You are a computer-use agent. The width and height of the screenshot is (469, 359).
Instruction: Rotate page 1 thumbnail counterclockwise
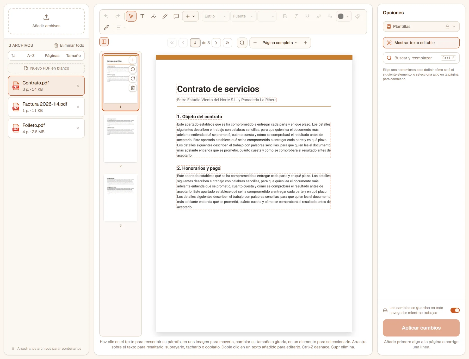(x=133, y=69)
